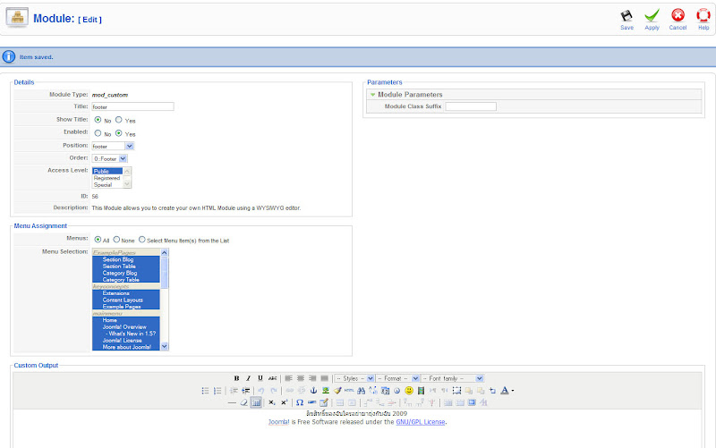Insert a bulleted list

(x=206, y=391)
